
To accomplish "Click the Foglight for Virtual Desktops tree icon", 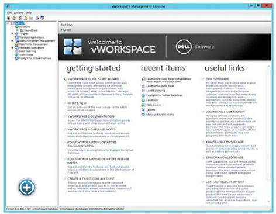I will (x=17, y=58).
